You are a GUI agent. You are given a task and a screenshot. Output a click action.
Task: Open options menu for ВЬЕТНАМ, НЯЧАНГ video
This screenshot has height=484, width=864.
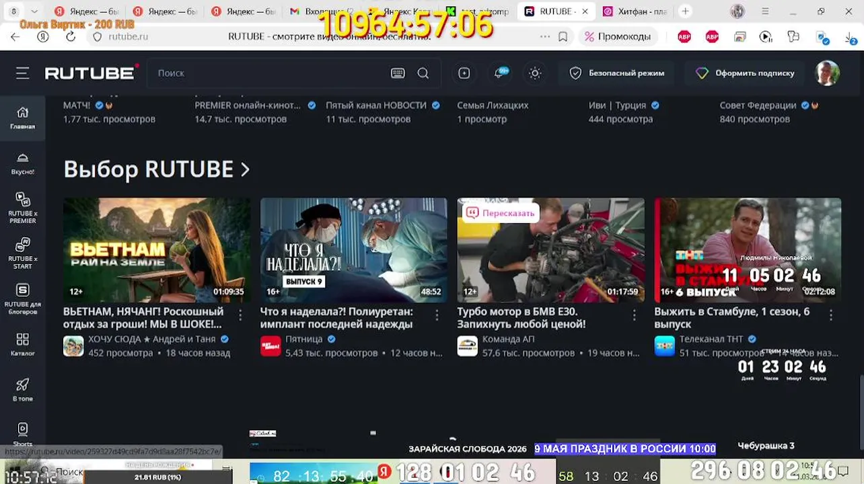[240, 315]
